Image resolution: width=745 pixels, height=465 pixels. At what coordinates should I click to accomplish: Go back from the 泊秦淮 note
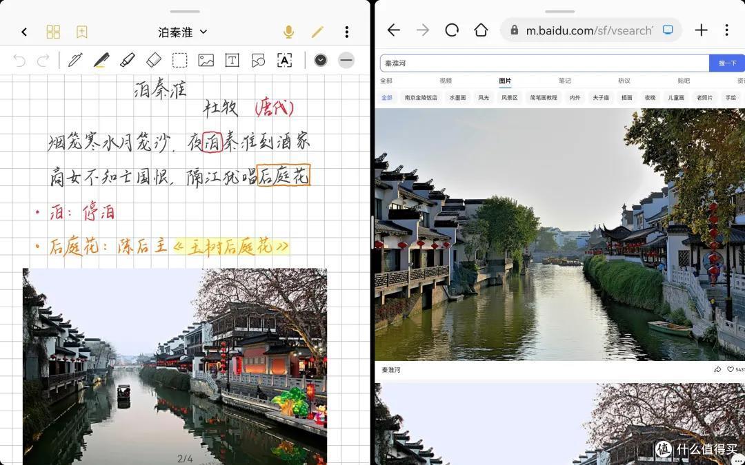24,32
